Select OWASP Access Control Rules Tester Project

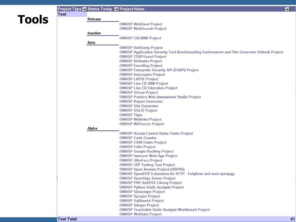(x=156, y=134)
